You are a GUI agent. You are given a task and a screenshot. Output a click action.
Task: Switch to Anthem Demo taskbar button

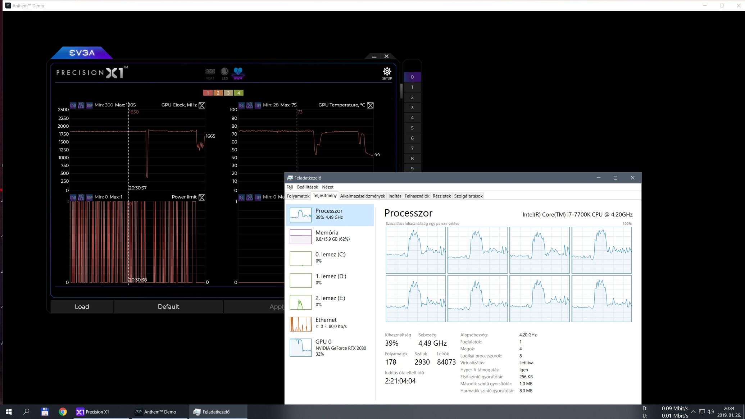click(159, 412)
